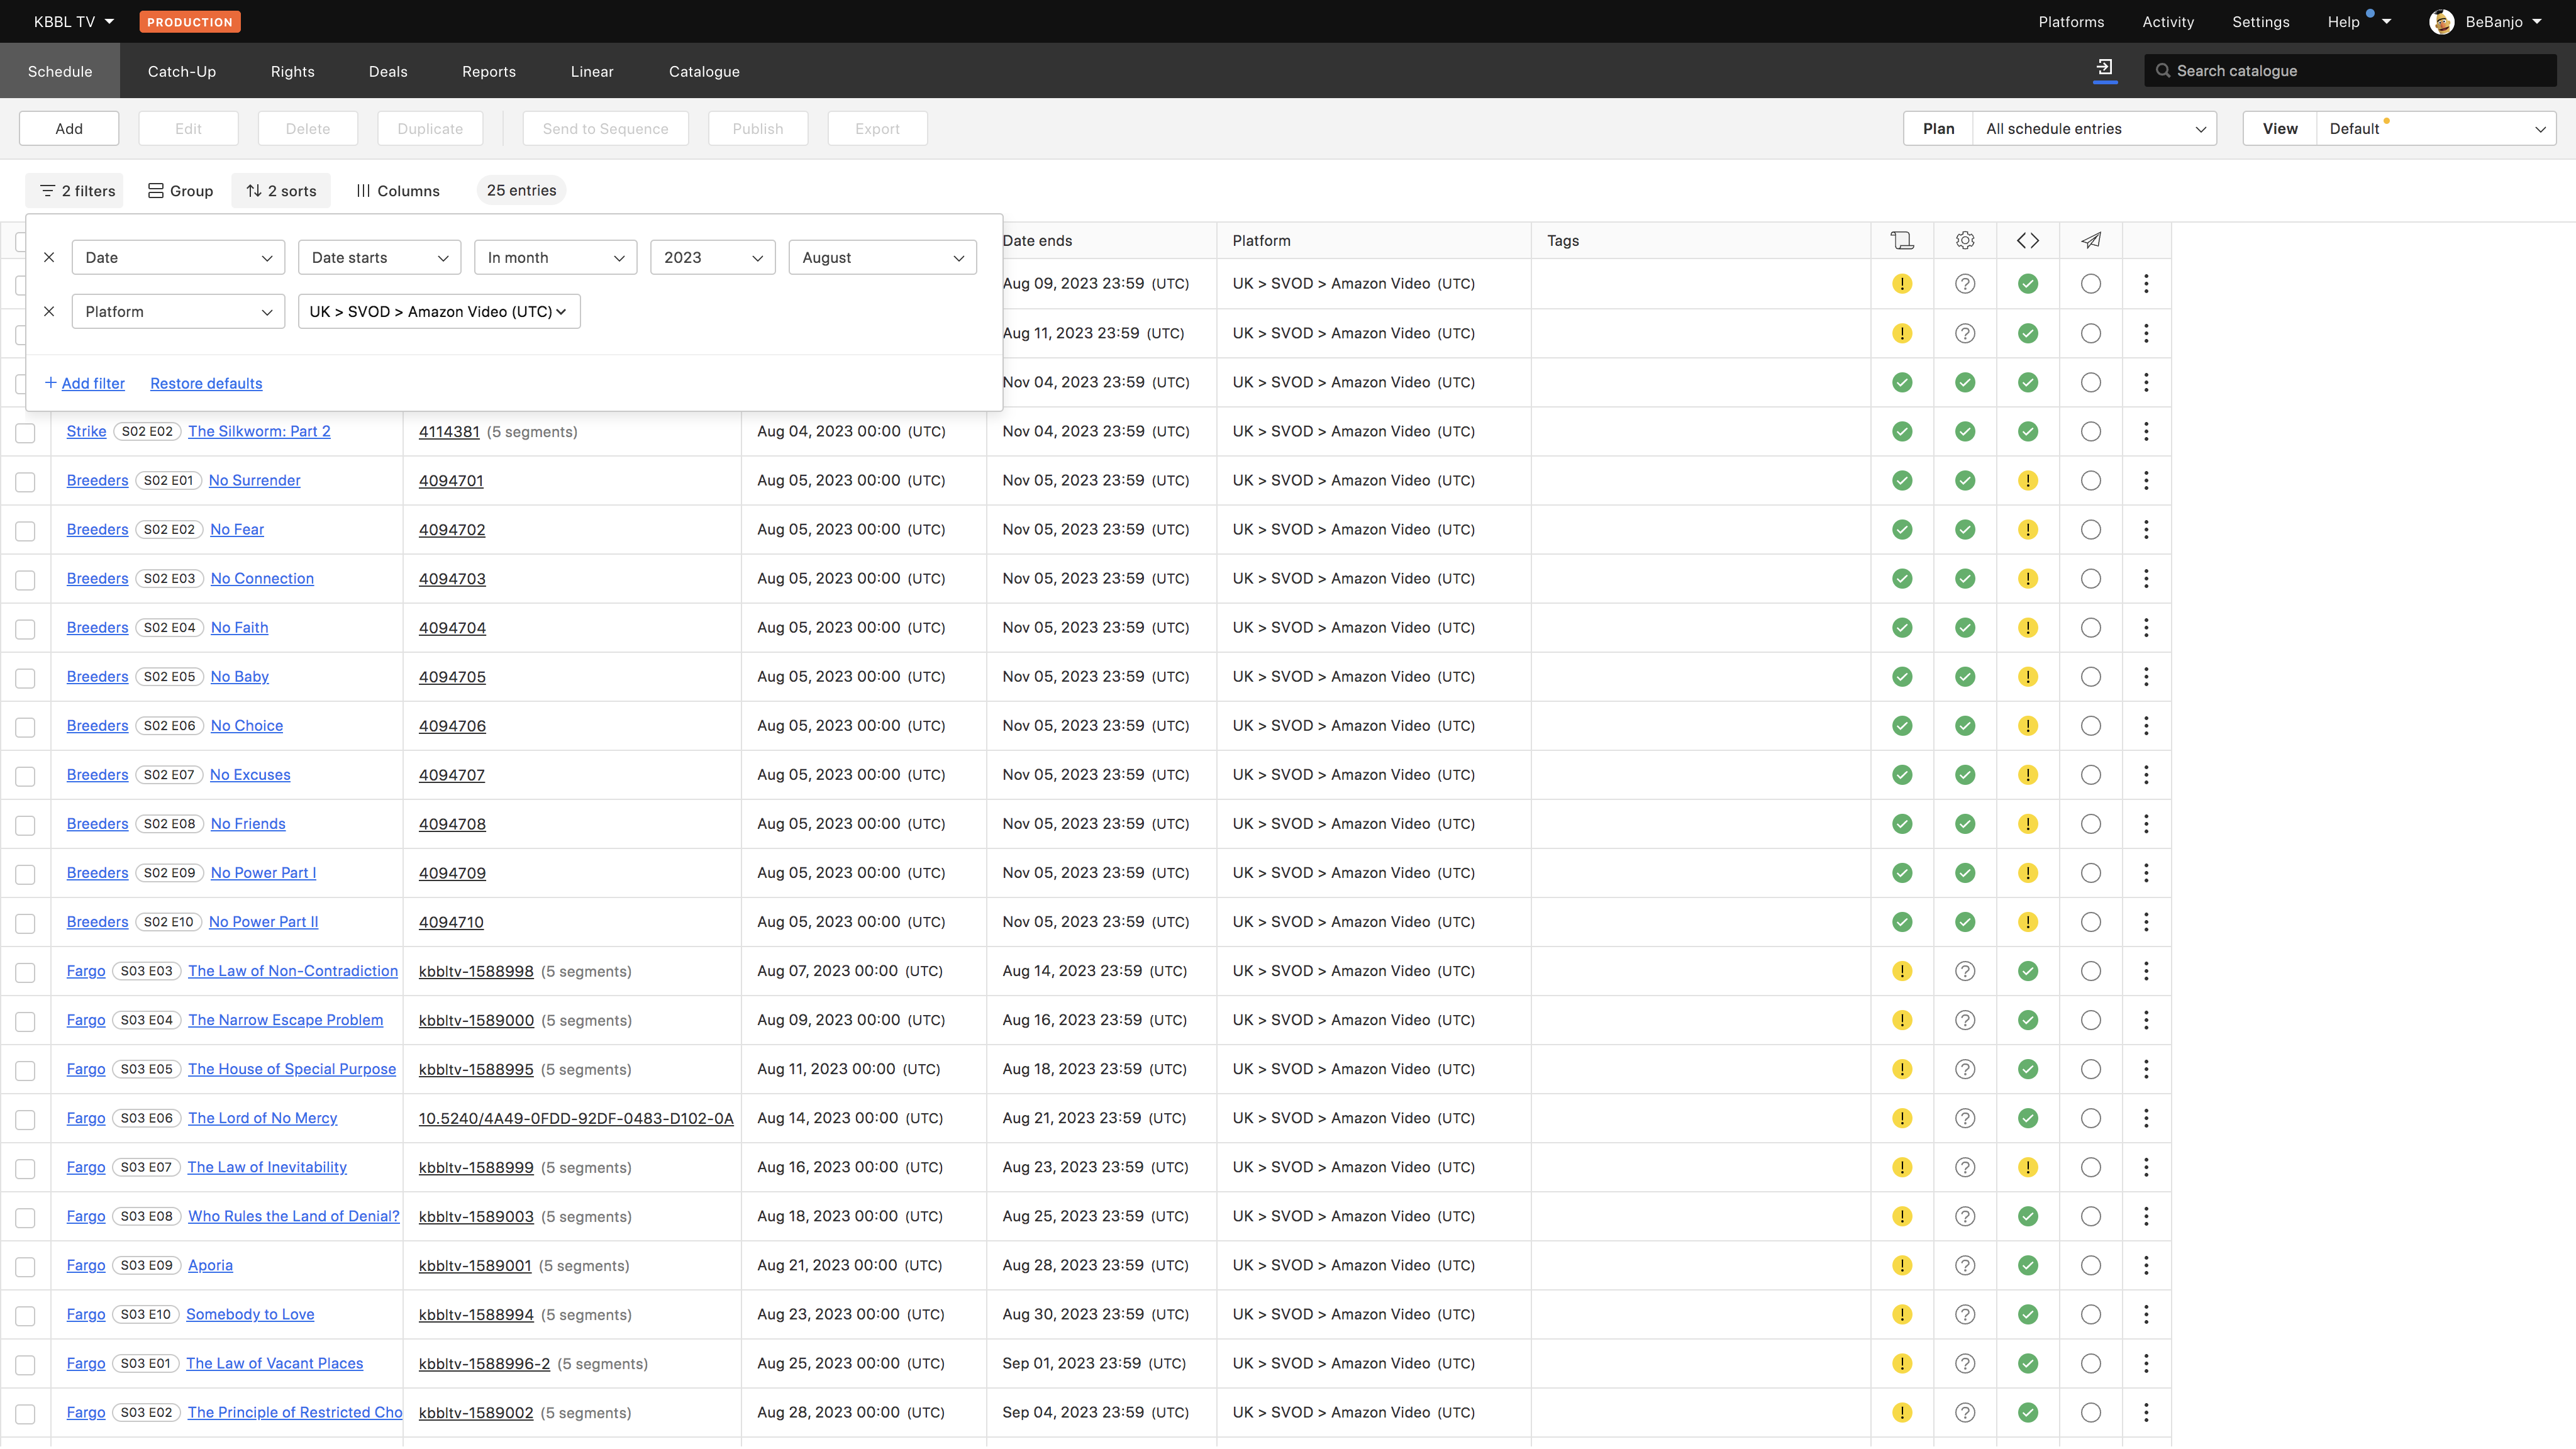
Task: Expand the 2023 year dropdown
Action: (711, 257)
